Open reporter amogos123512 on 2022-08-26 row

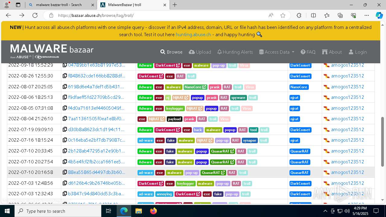pyautogui.click(x=347, y=76)
